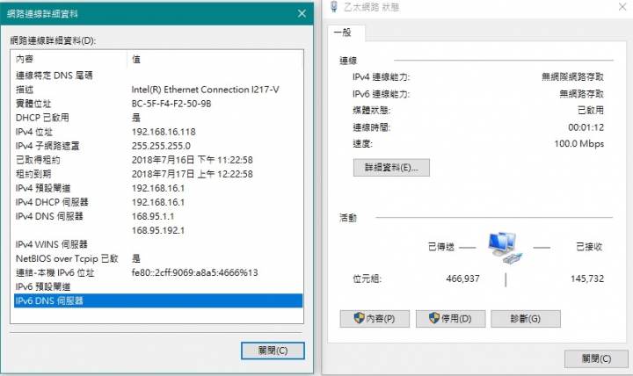
Task: Select the IPv4 預設閘道 row
Action: 158,188
